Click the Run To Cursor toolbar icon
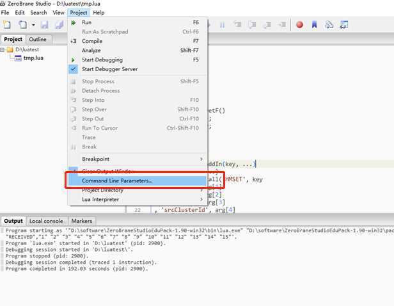 pyautogui.click(x=281, y=24)
